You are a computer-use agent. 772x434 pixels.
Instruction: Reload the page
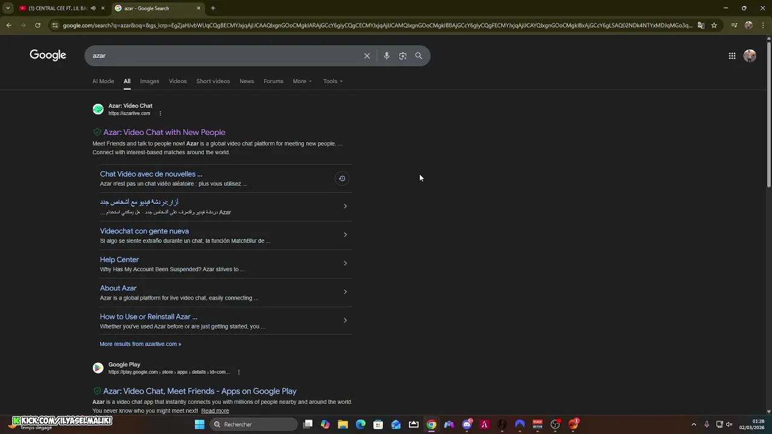(37, 25)
